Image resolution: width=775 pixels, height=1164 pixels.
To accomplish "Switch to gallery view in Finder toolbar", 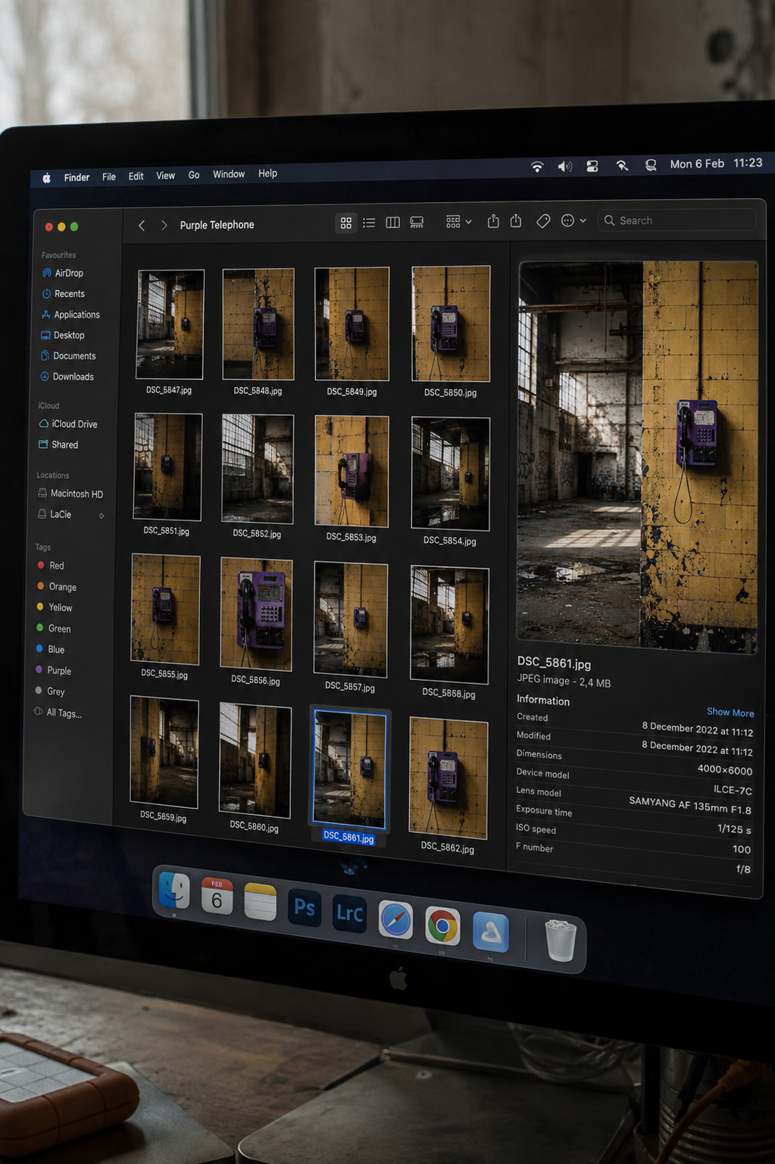I will [x=417, y=222].
